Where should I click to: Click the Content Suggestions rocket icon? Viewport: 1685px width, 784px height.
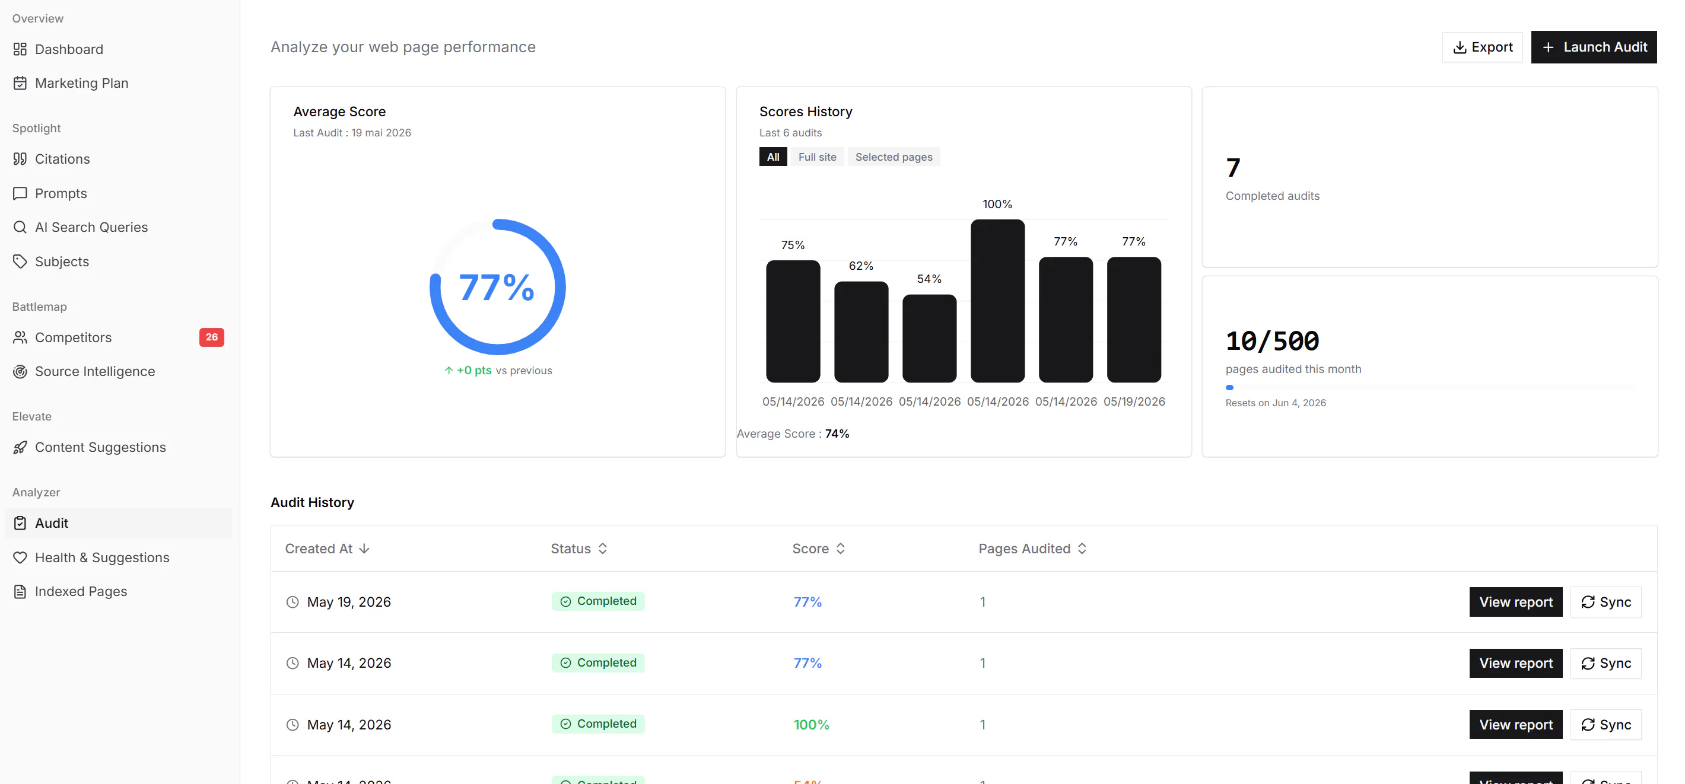coord(20,447)
